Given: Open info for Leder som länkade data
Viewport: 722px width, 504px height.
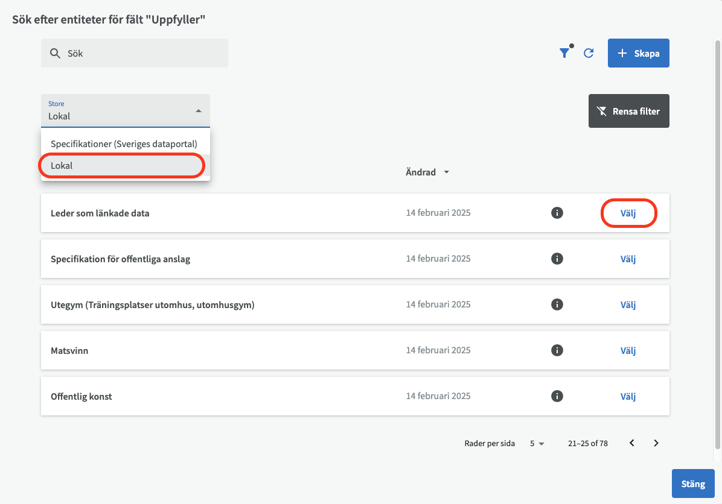Looking at the screenshot, I should (557, 213).
